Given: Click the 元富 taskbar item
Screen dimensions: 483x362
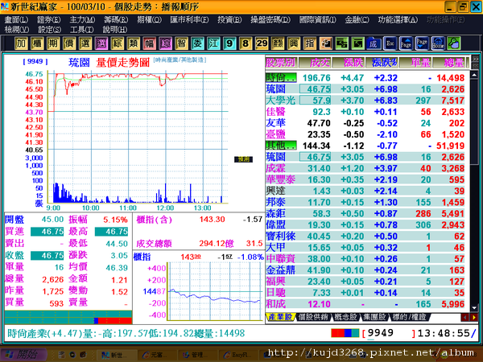Looking at the screenshot, I should pos(155,355).
